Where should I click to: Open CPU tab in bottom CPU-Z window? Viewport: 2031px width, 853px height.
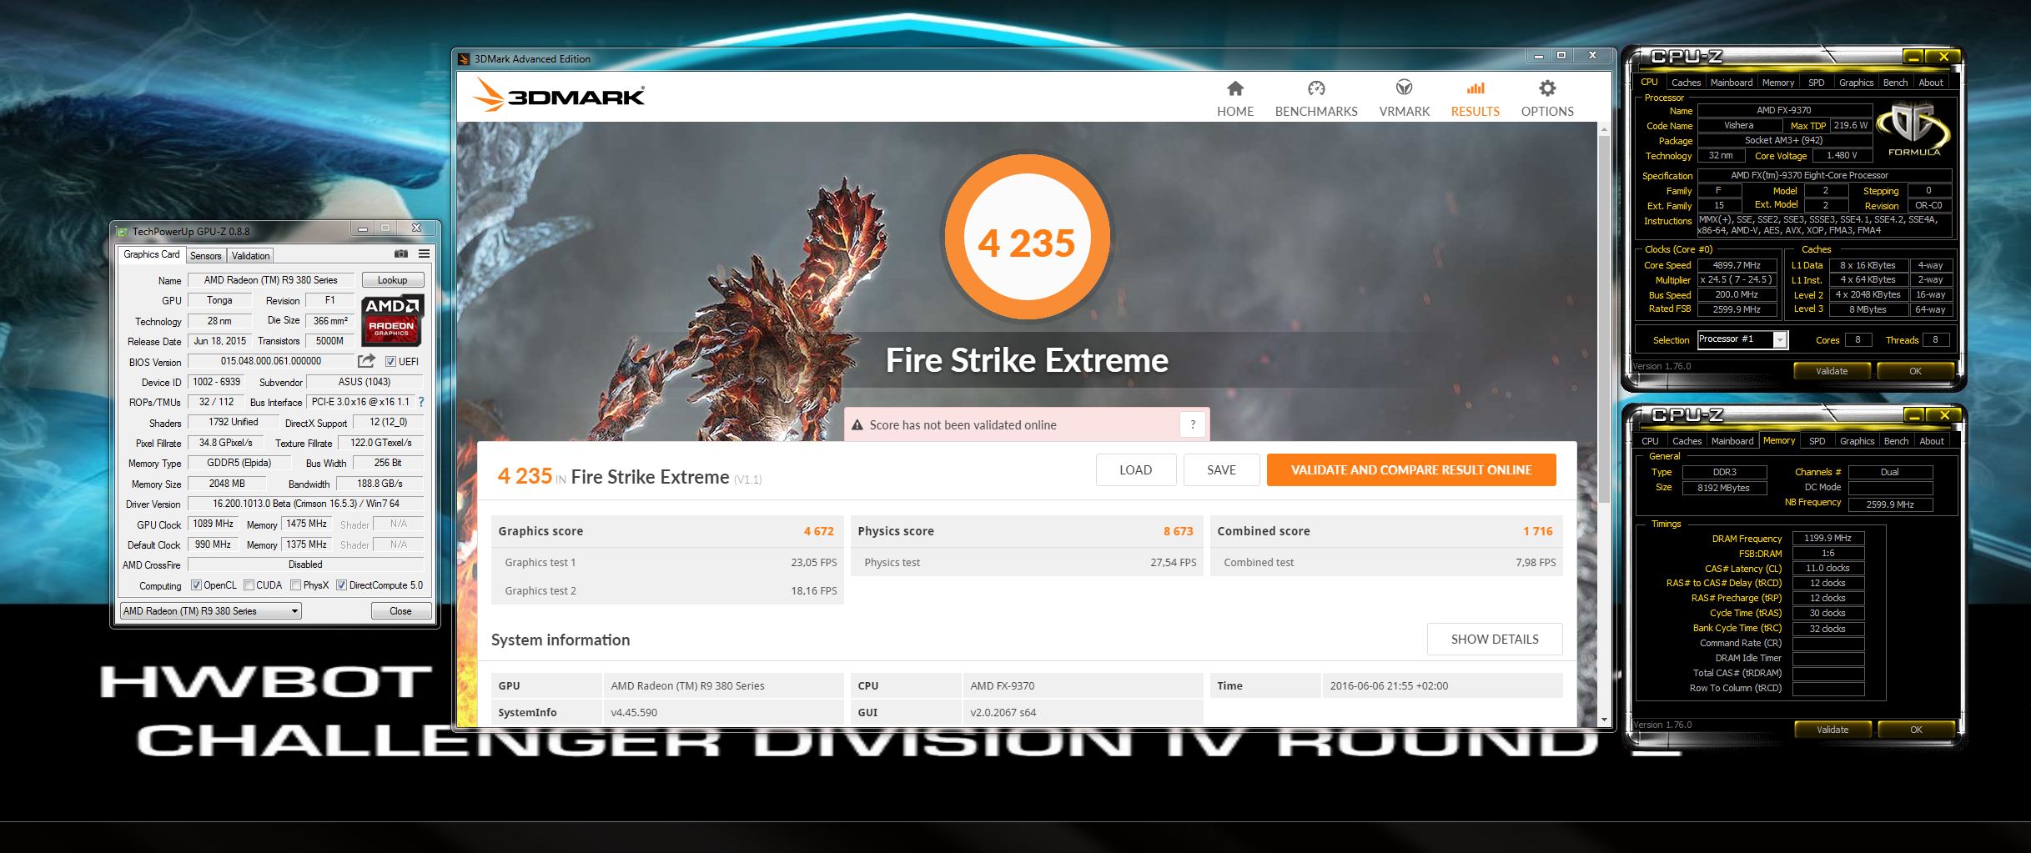tap(1650, 441)
